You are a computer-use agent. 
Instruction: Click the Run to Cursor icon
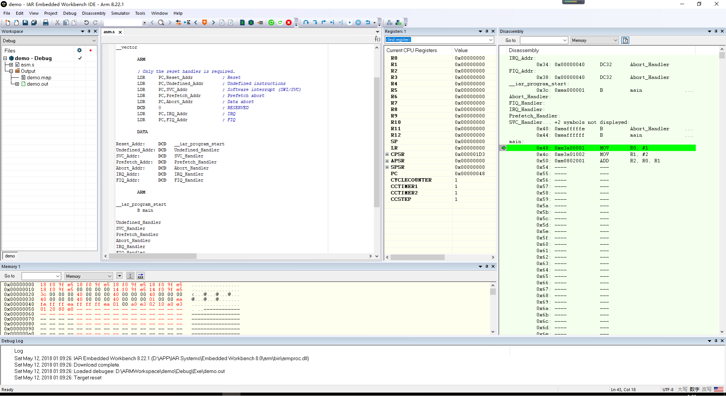tap(341, 23)
